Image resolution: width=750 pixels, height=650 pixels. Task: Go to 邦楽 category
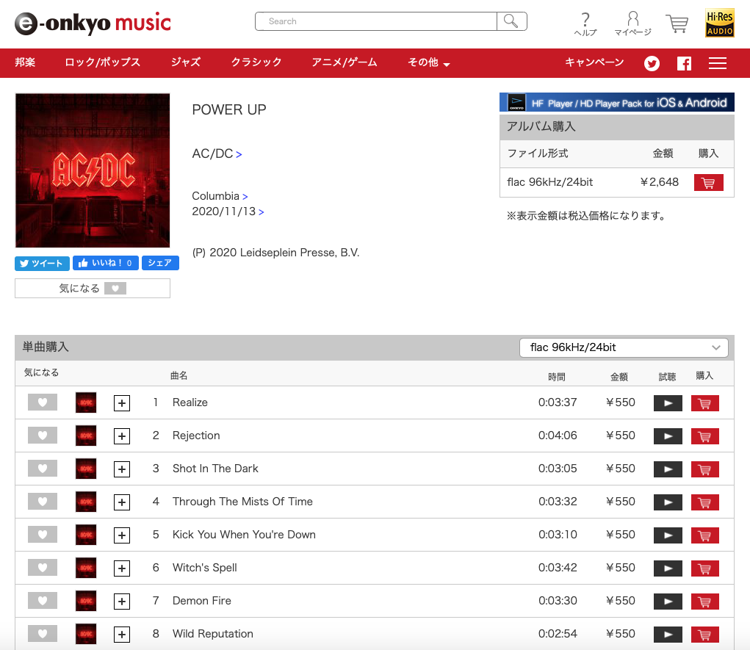coord(25,62)
